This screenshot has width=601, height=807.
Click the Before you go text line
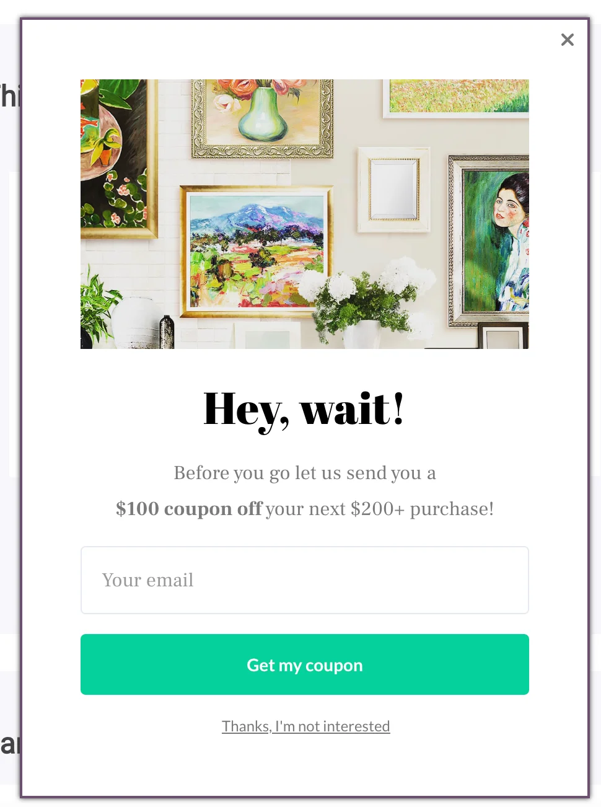pyautogui.click(x=304, y=473)
